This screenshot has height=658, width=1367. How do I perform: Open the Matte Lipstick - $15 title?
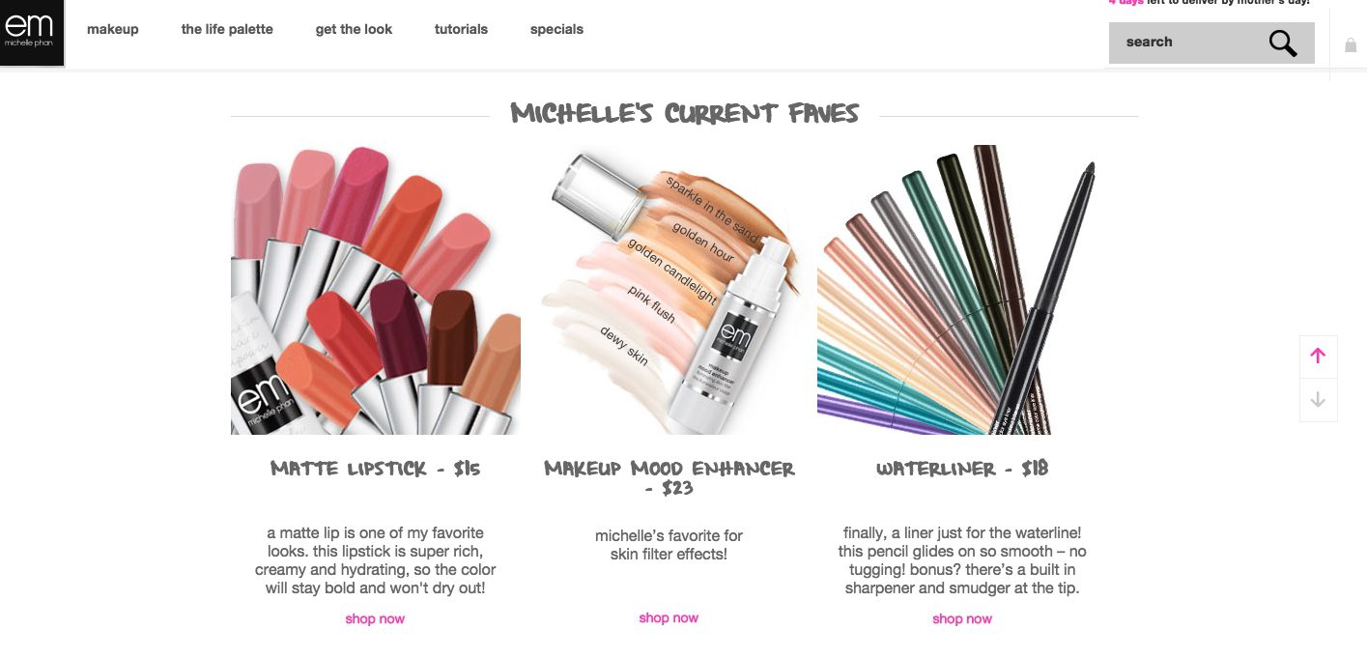coord(376,469)
